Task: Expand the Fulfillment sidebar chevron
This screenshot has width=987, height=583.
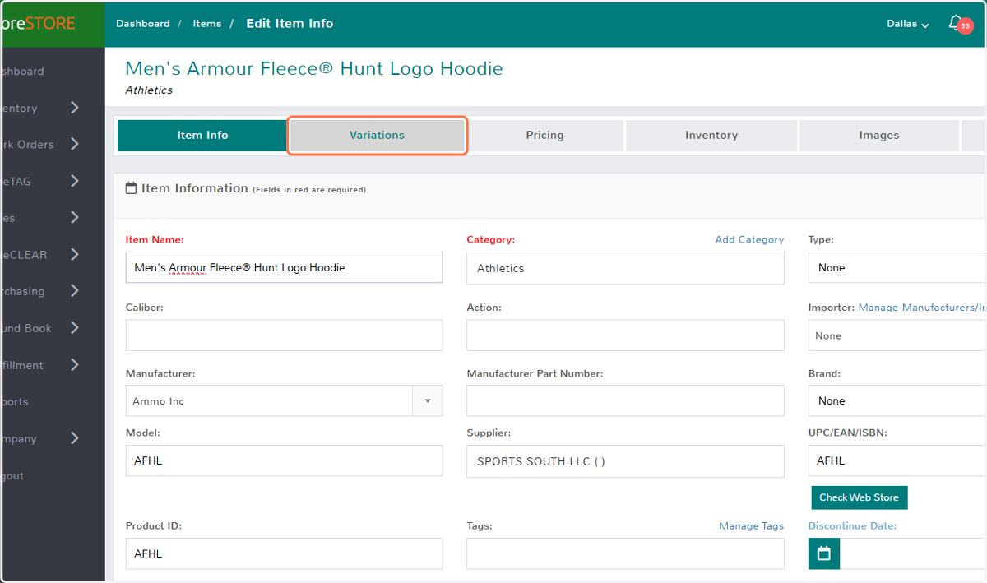Action: click(x=75, y=364)
